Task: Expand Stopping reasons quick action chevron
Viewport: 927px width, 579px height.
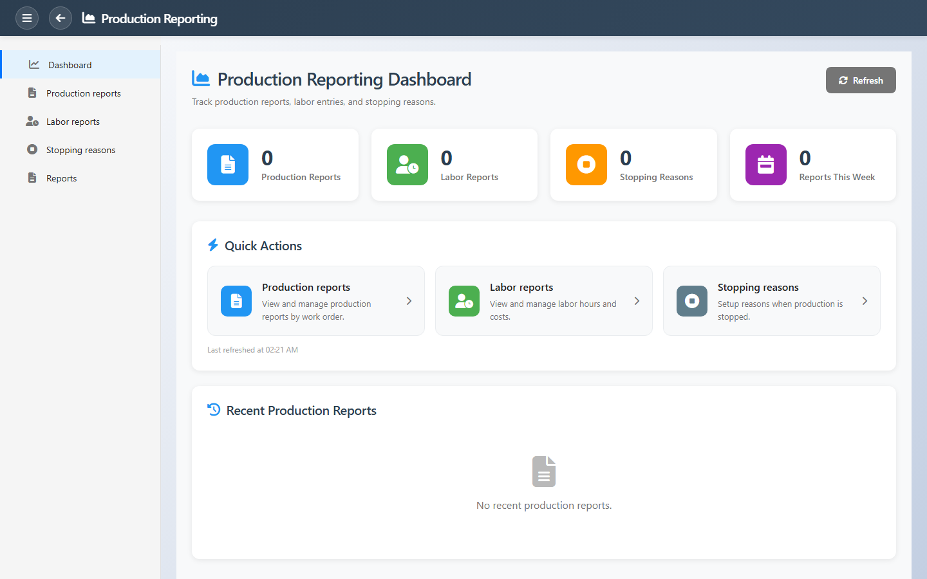Action: click(865, 301)
